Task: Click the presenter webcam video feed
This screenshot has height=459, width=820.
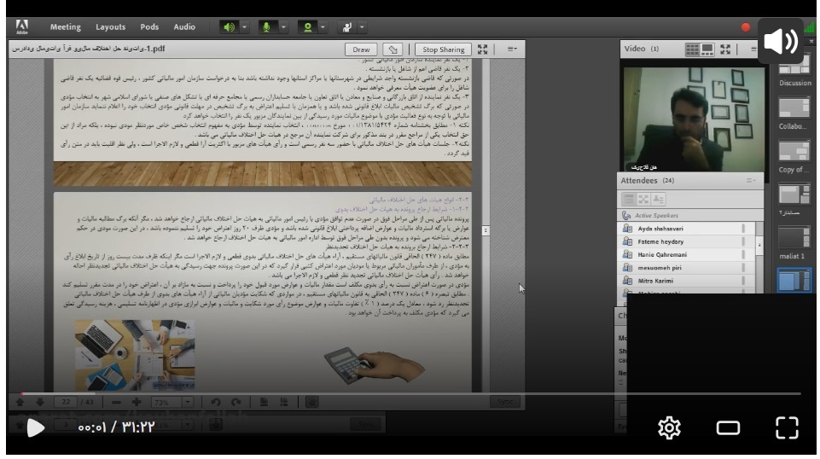Action: (694, 119)
